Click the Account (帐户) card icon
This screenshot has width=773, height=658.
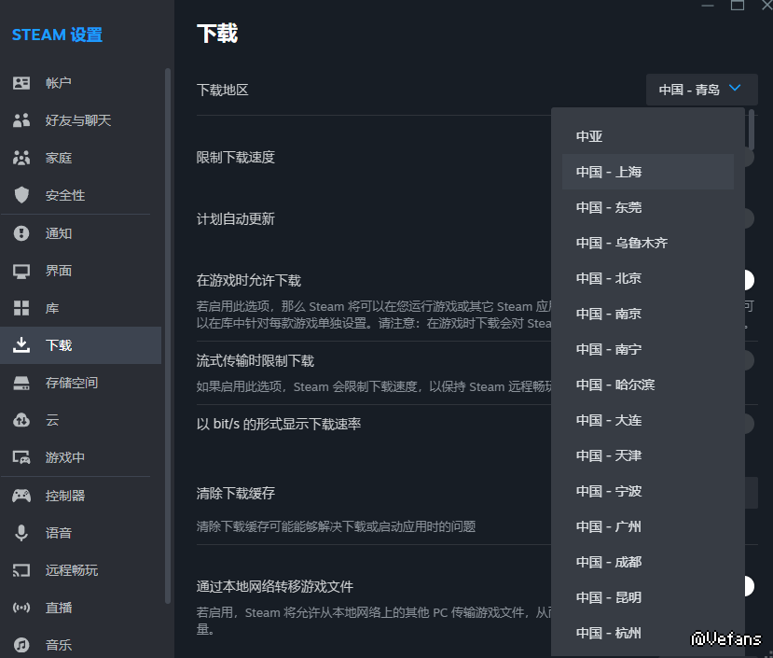[x=21, y=83]
